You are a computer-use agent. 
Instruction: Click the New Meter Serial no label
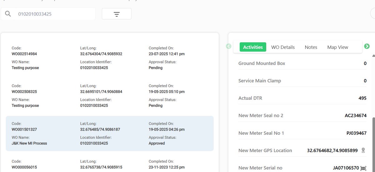(260, 168)
